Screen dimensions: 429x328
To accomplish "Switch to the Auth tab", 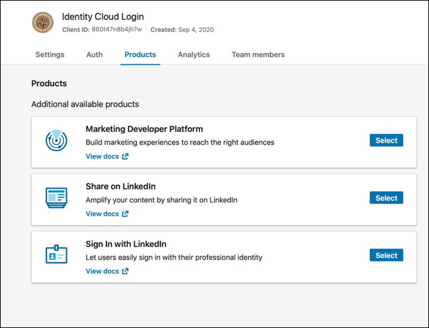I will 94,54.
